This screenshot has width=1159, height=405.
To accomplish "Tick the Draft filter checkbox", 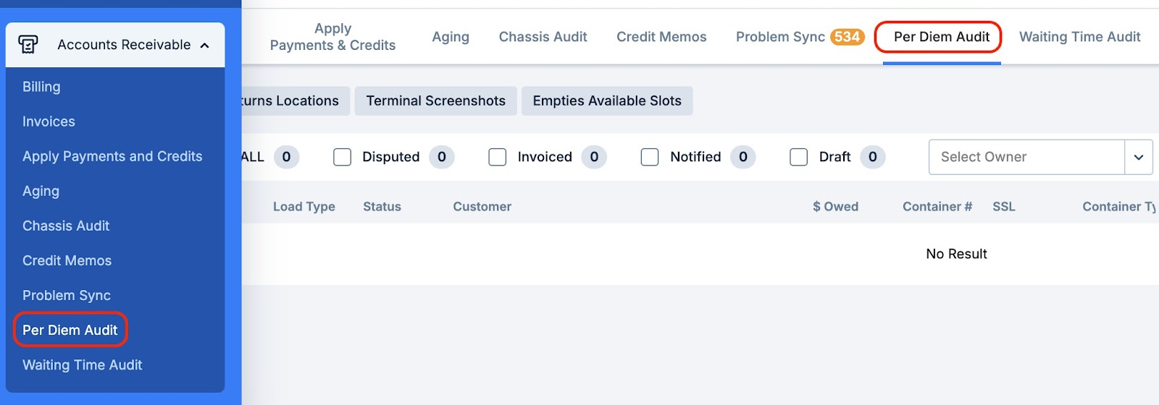I will pos(798,157).
